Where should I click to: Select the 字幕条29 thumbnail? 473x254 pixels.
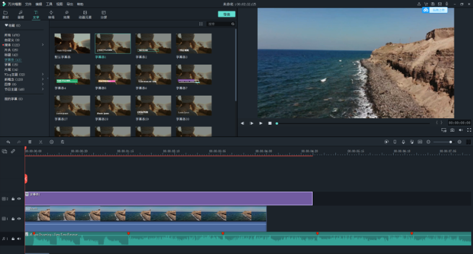(x=153, y=106)
